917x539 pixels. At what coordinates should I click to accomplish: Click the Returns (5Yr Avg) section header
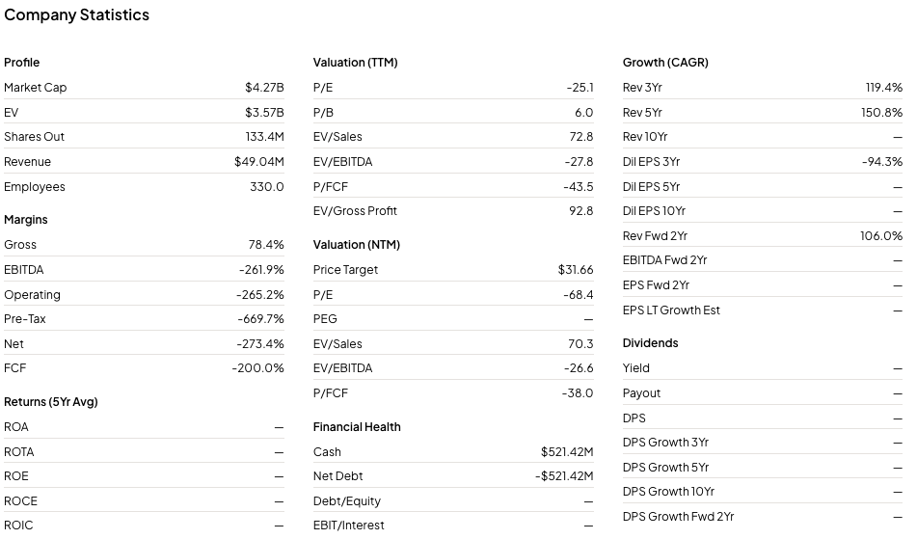pyautogui.click(x=51, y=402)
